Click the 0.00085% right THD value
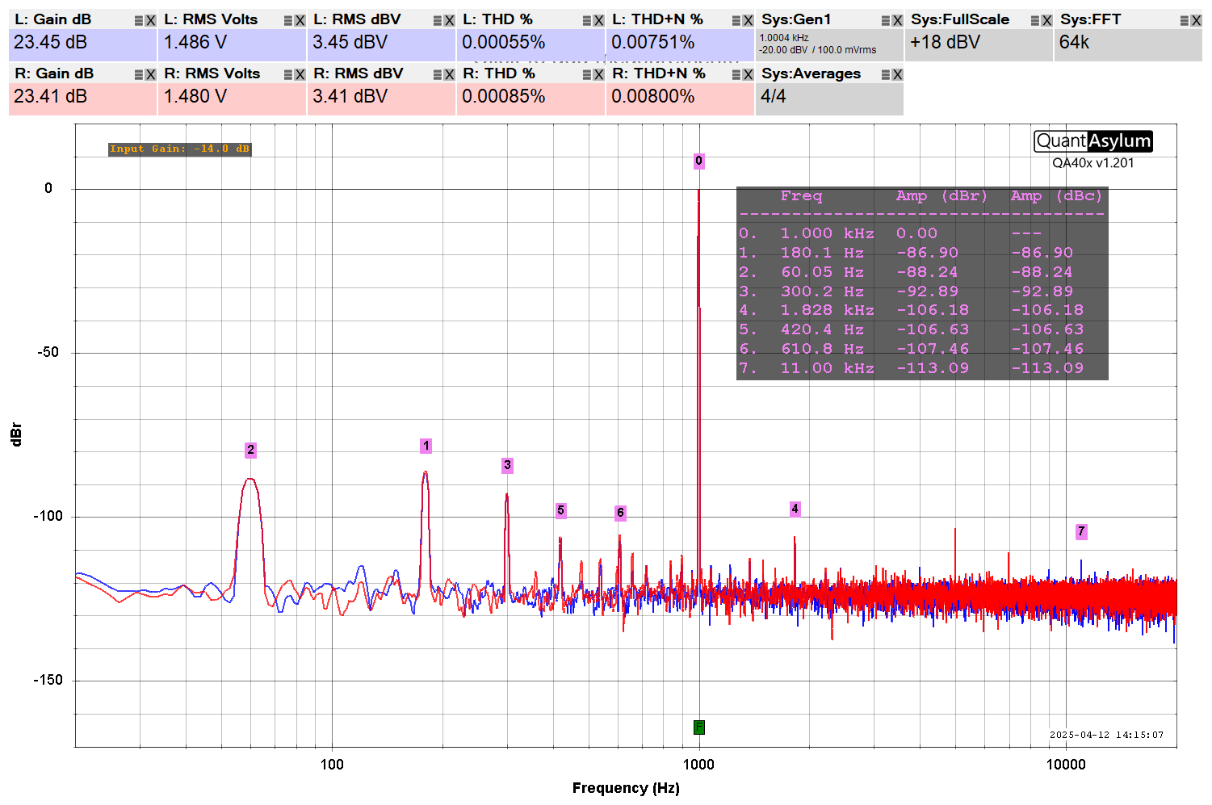 point(504,96)
